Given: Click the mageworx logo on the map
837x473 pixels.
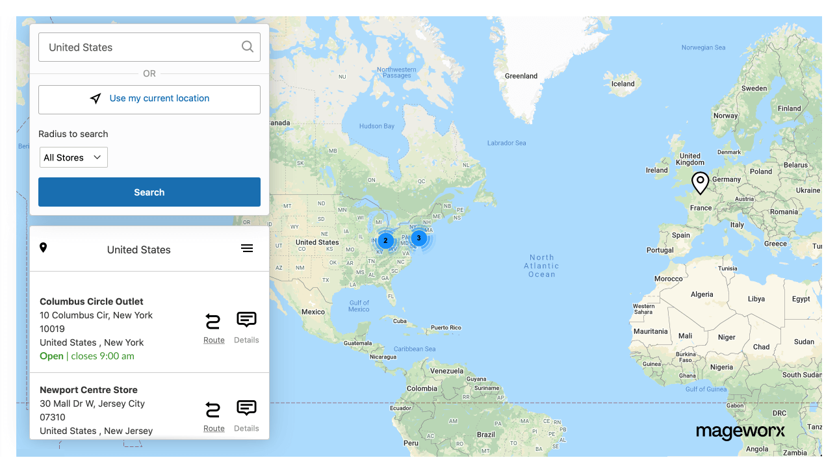Looking at the screenshot, I should (740, 431).
